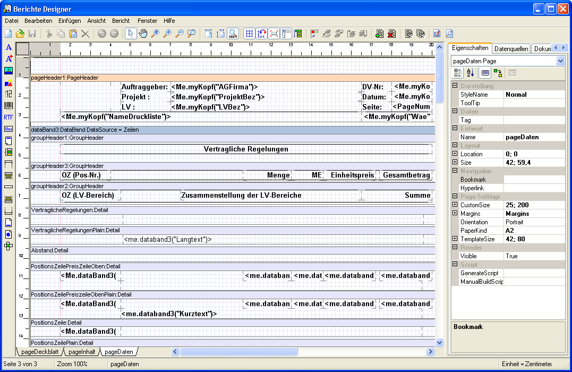Click the zoom in magnifier with plus

coord(167,34)
